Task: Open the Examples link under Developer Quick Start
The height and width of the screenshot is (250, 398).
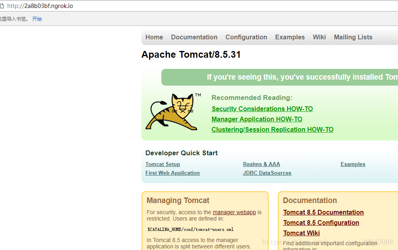Action: coord(353,164)
